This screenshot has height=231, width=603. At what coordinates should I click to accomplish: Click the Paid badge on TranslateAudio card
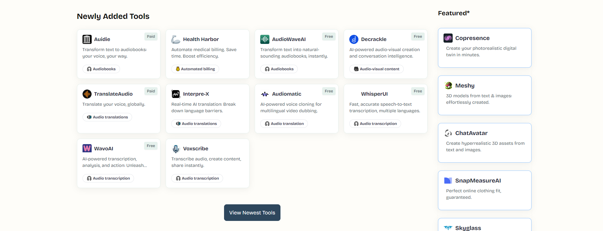pyautogui.click(x=151, y=91)
